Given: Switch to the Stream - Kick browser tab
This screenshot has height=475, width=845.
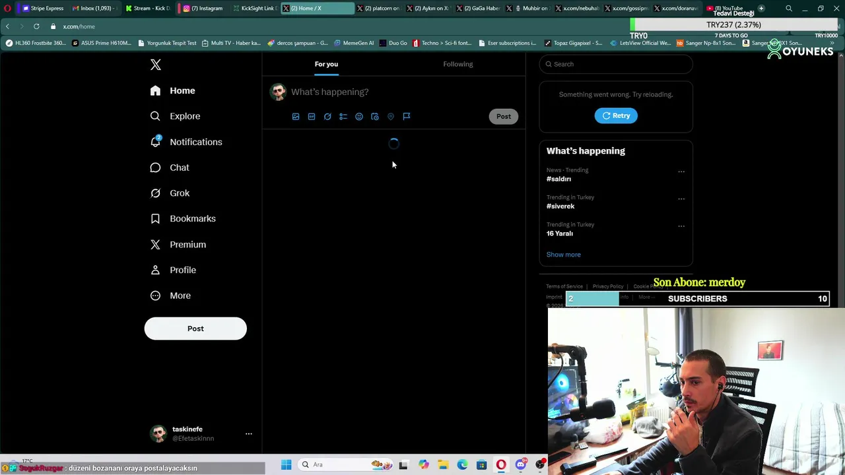Looking at the screenshot, I should pyautogui.click(x=148, y=8).
